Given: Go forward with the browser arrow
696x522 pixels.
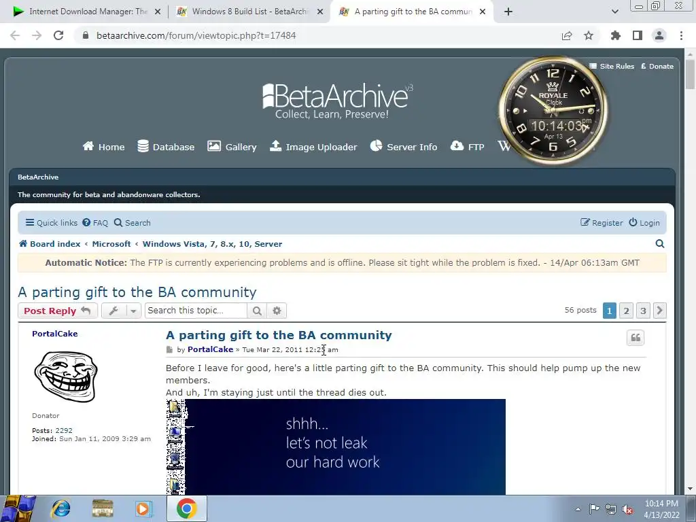Looking at the screenshot, I should pyautogui.click(x=37, y=35).
